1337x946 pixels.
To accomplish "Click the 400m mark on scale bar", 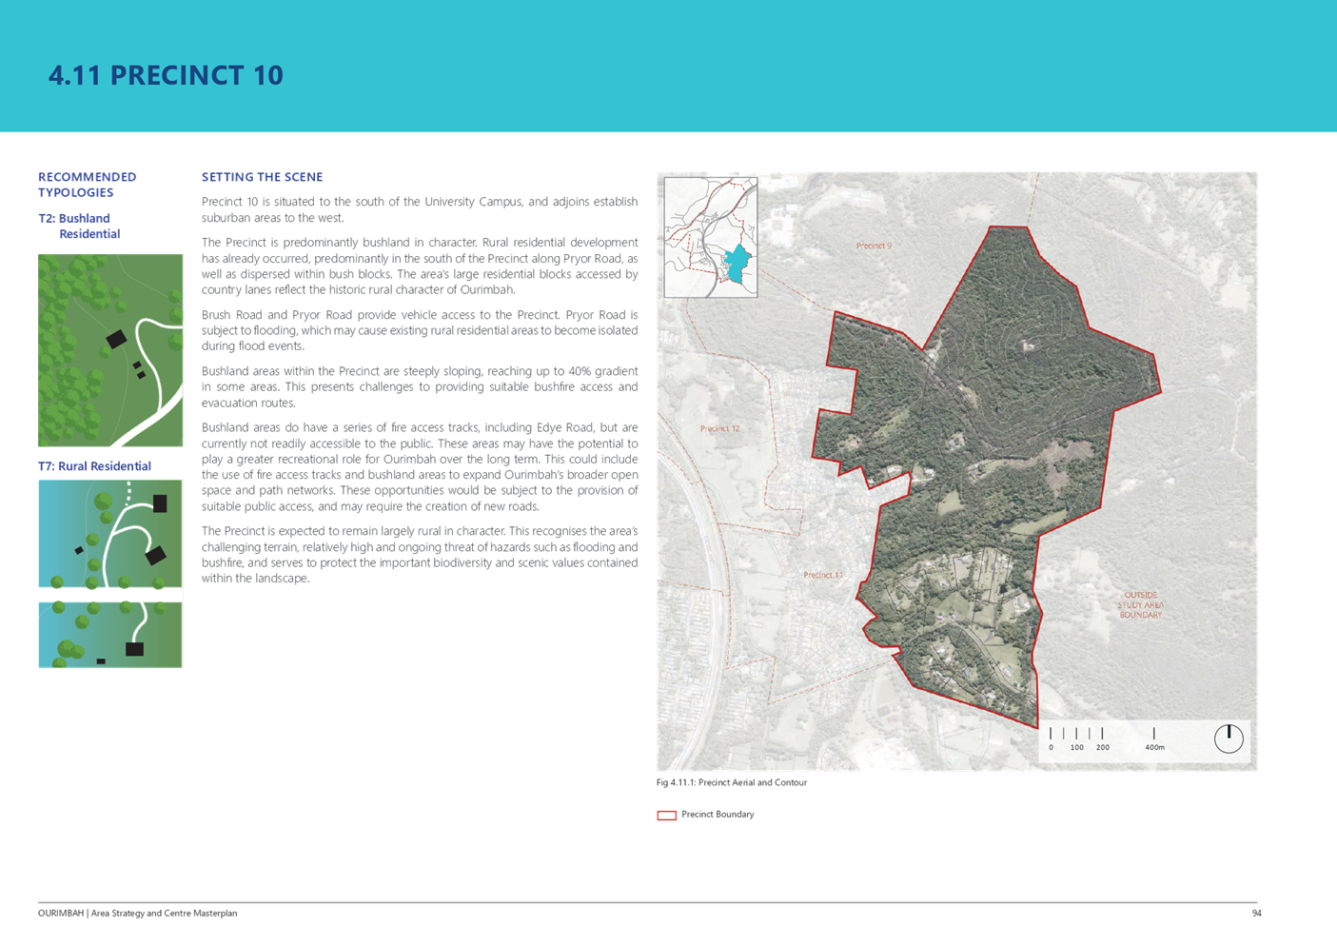I will coord(1153,747).
